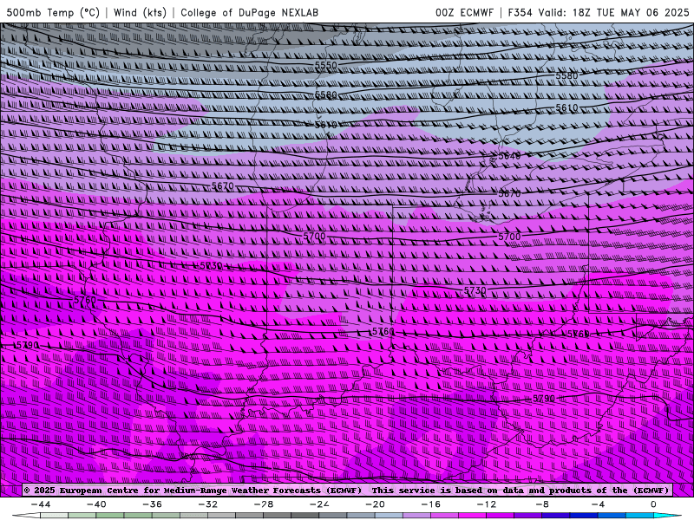The width and height of the screenshot is (694, 520).
Task: Select the '00Z ECMWF' model run label
Action: pyautogui.click(x=464, y=12)
